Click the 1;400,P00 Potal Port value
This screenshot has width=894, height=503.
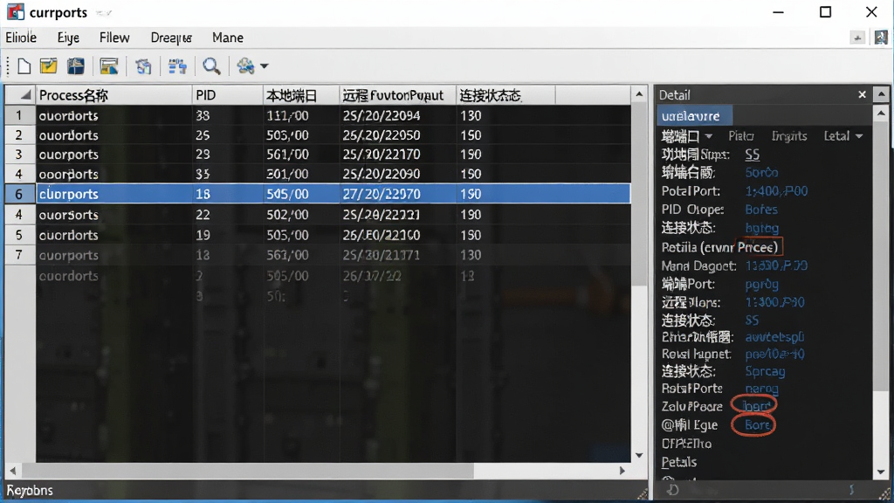point(776,191)
